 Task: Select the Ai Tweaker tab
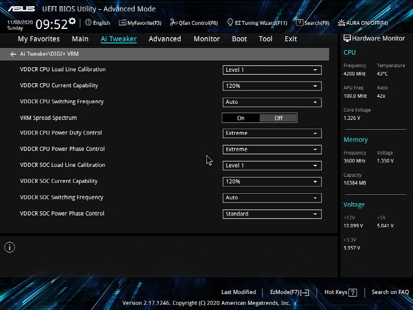coord(119,39)
